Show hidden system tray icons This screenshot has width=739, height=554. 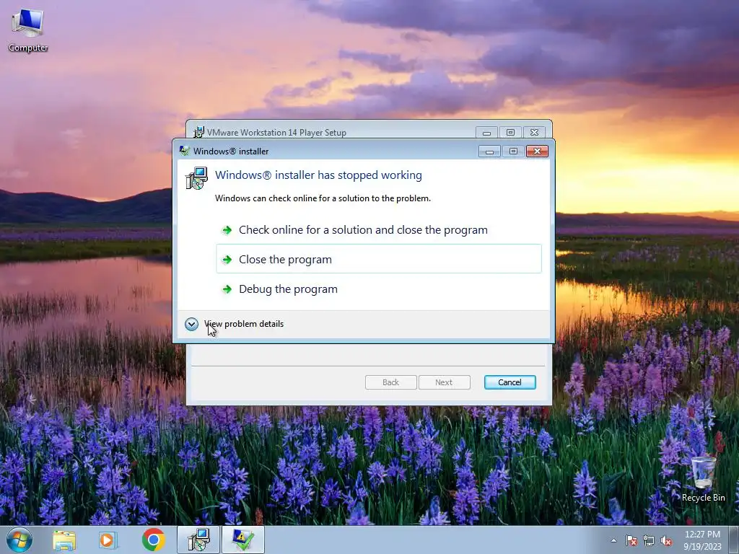click(613, 540)
